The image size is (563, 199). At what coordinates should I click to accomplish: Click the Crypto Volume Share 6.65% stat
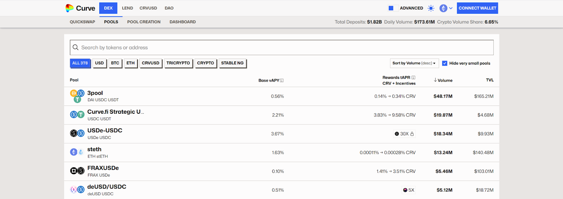click(x=468, y=22)
